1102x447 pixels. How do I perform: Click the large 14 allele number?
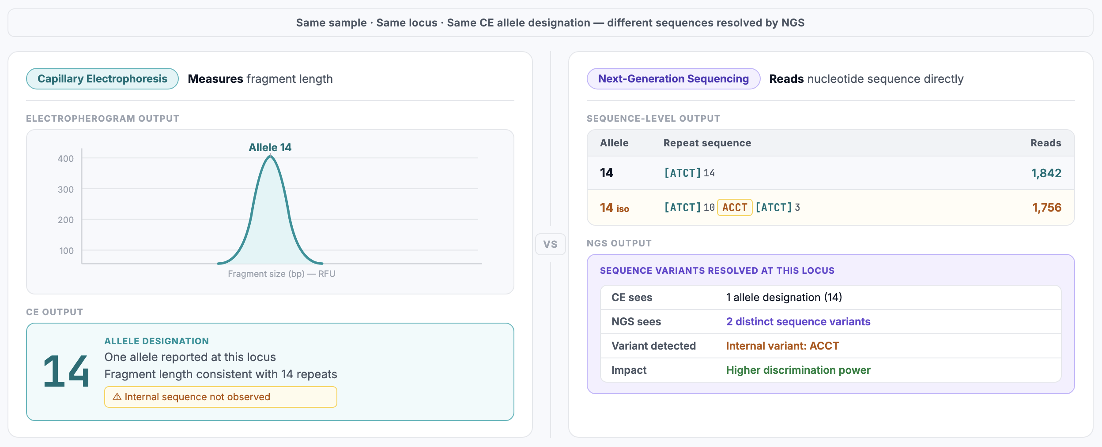pyautogui.click(x=66, y=372)
